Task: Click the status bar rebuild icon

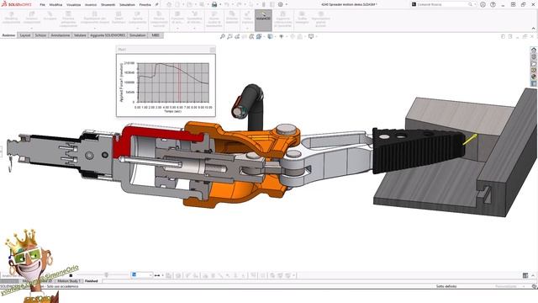Action: coord(534,286)
